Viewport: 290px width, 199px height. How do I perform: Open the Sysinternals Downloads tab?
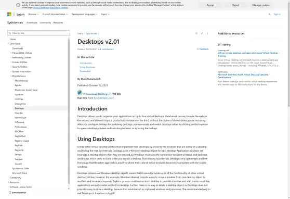(x=32, y=22)
